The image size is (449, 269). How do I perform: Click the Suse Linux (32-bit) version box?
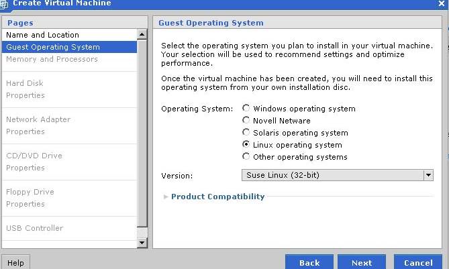(332, 175)
